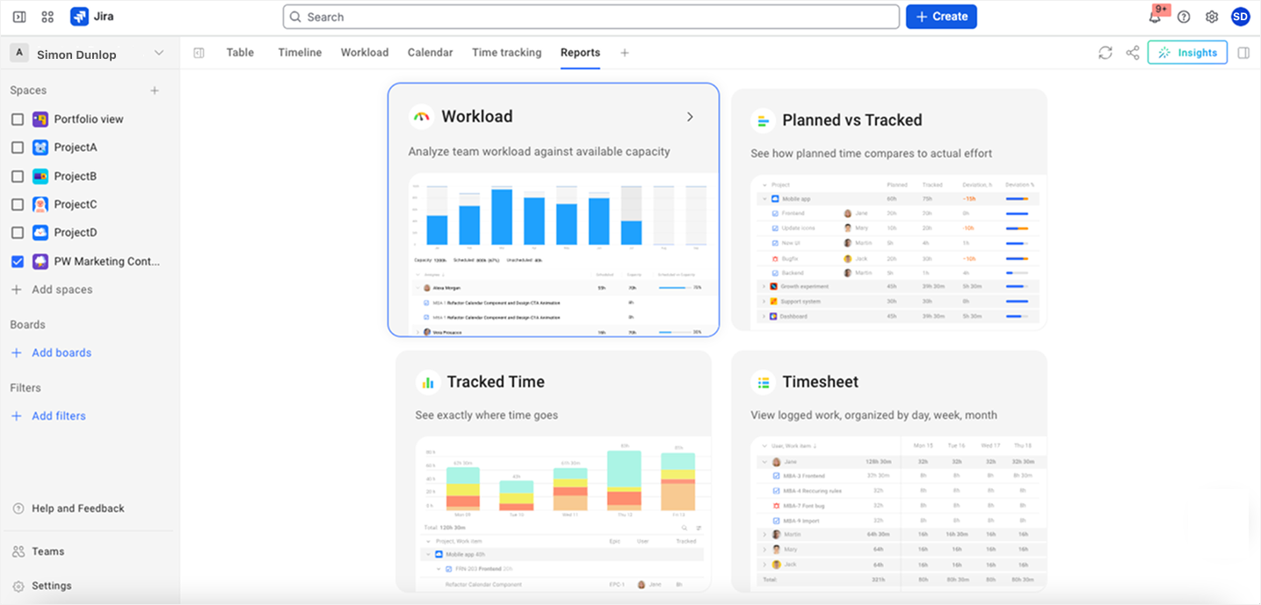The height and width of the screenshot is (605, 1261).
Task: Click the Tracked Time bar chart icon
Action: [x=428, y=382]
